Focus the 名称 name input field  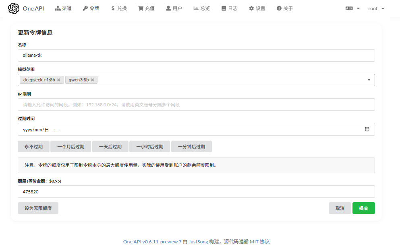196,55
